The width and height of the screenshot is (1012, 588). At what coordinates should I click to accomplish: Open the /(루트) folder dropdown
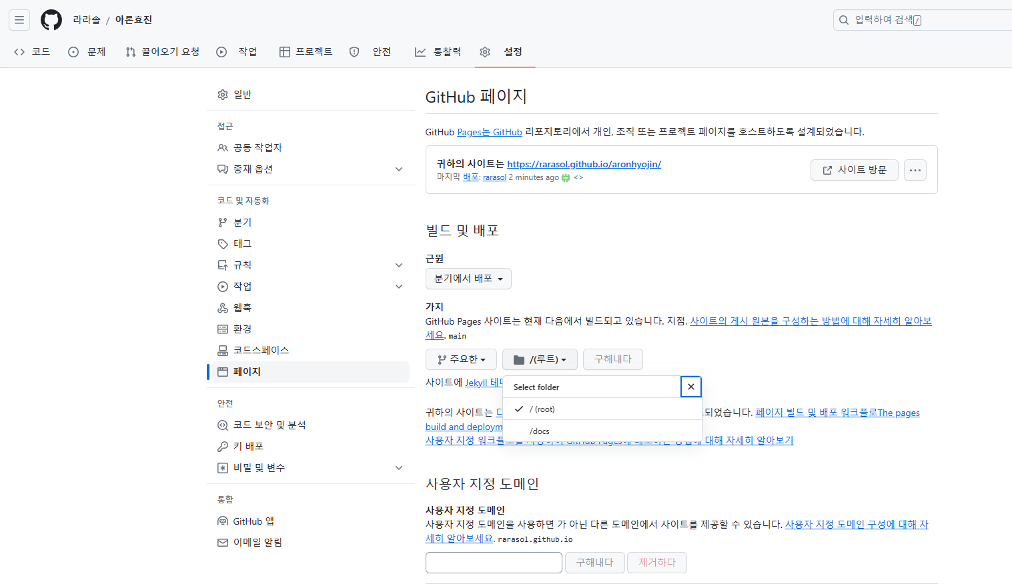540,359
